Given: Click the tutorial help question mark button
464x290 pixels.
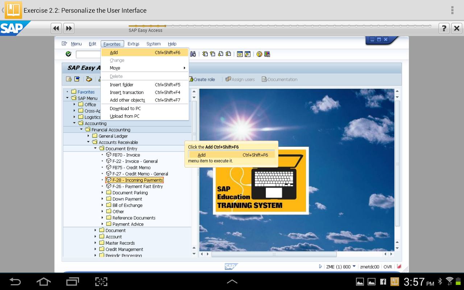Looking at the screenshot, I should tap(444, 28).
